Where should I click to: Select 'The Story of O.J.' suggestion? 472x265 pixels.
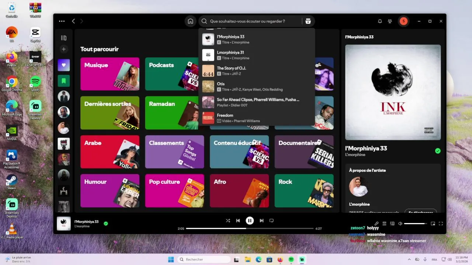coord(257,71)
